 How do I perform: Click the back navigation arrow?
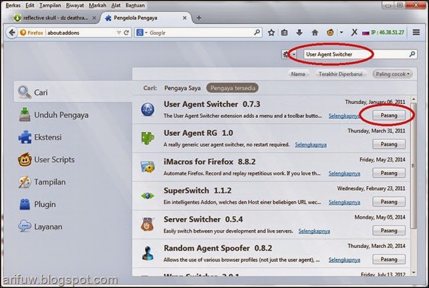12,33
